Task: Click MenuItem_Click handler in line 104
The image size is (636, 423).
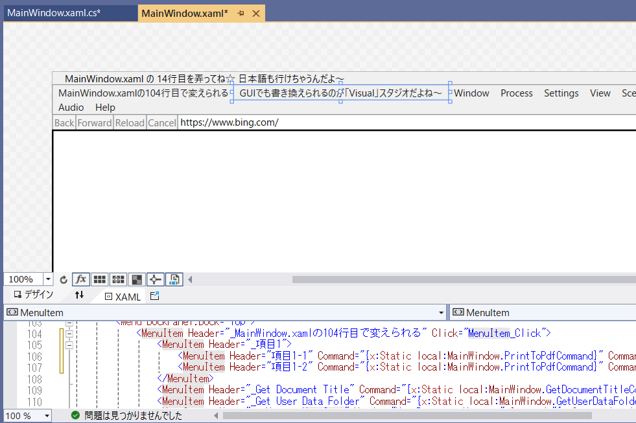Action: [504, 334]
